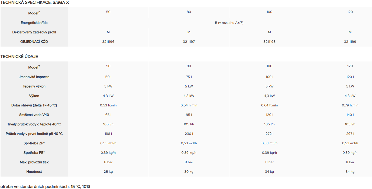Select order code 3211199

350,42
